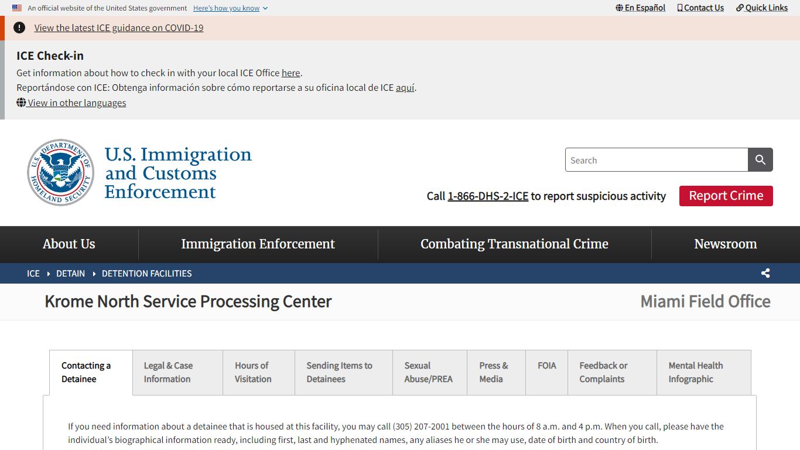This screenshot has width=800, height=450.
Task: Open the Spanish check-in "aquí" link
Action: (405, 87)
